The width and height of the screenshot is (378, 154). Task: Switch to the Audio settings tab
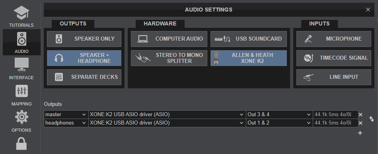[x=21, y=42]
